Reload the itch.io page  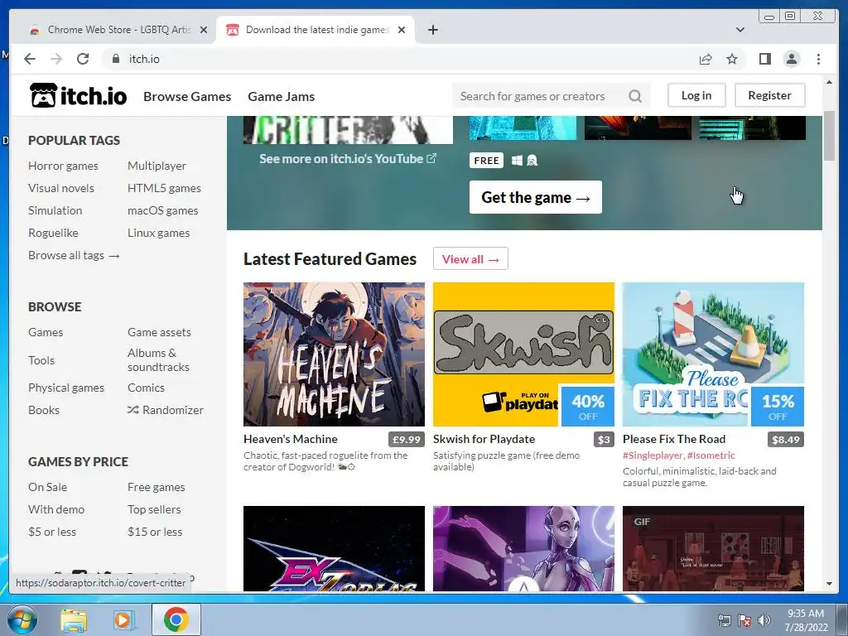point(83,59)
